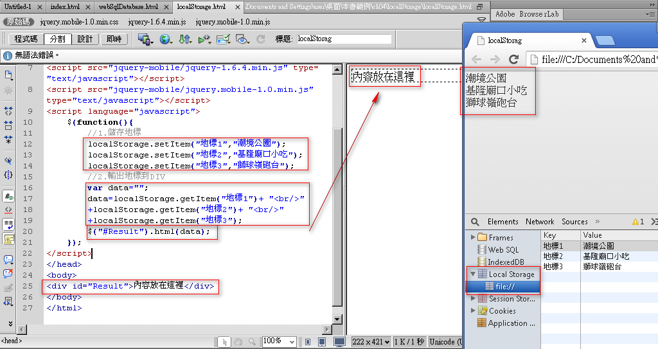Switch to the Untitled-1 document tab
This screenshot has height=349, width=658.
click(x=17, y=6)
